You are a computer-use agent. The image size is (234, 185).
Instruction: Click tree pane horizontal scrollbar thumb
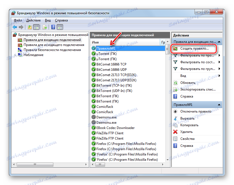(35, 164)
